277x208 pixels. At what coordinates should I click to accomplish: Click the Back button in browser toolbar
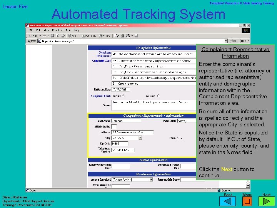pyautogui.click(x=33, y=36)
